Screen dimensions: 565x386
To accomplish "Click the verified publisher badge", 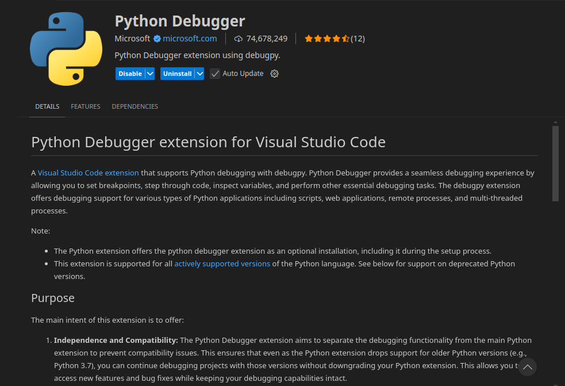I will point(156,39).
